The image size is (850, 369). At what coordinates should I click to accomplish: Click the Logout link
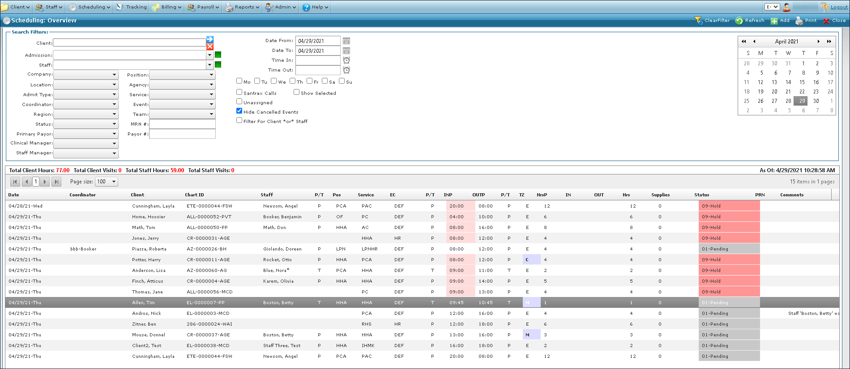click(x=839, y=7)
